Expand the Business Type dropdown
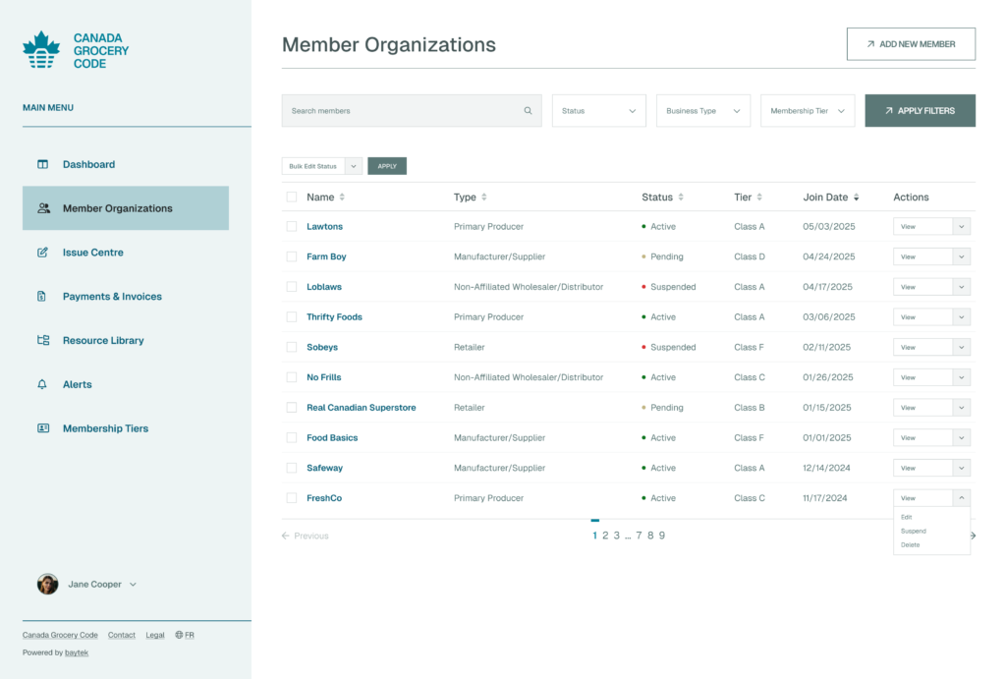Screen dimensions: 1006x679 (702, 111)
